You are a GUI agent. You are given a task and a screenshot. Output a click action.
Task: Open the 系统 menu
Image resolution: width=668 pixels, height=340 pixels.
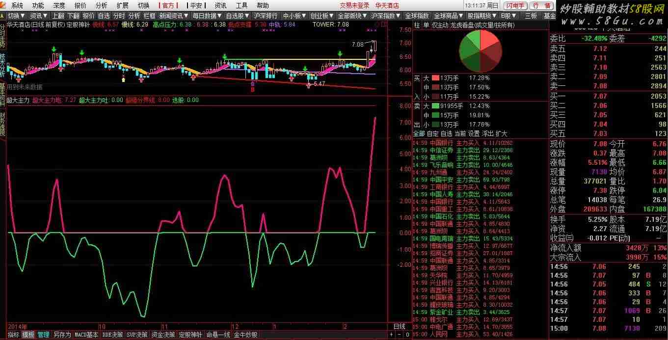click(17, 5)
